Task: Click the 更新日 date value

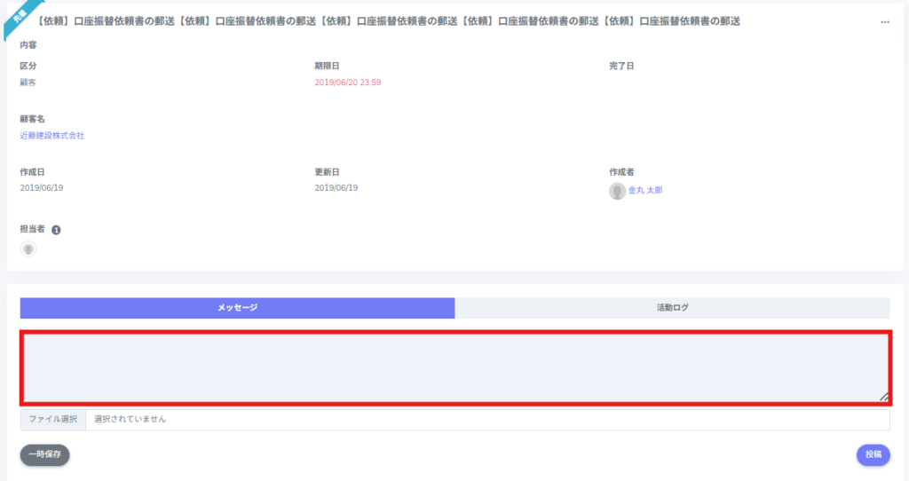Action: click(336, 188)
